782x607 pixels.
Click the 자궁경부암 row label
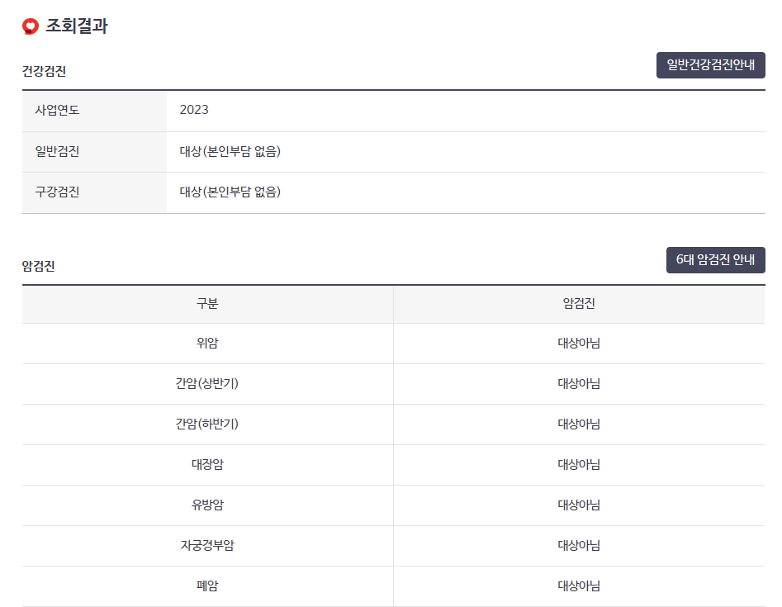click(206, 546)
